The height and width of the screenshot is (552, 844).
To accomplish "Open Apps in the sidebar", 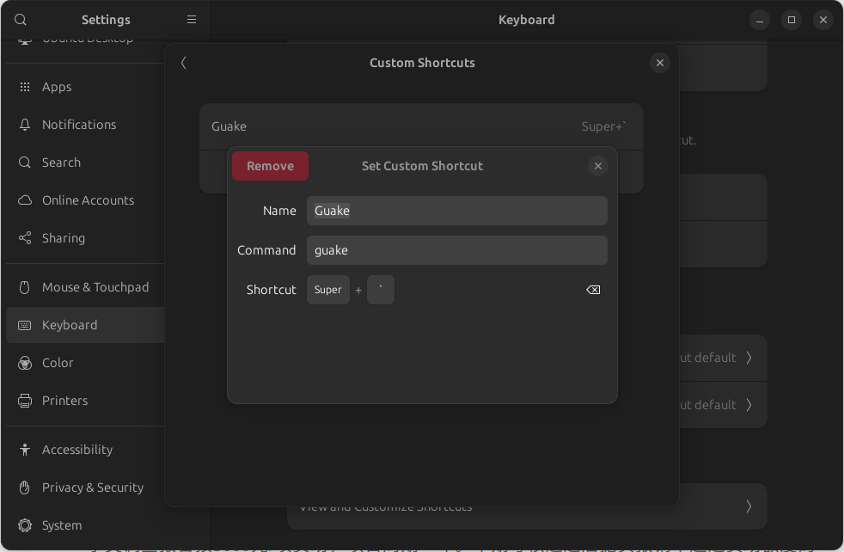I will (57, 87).
